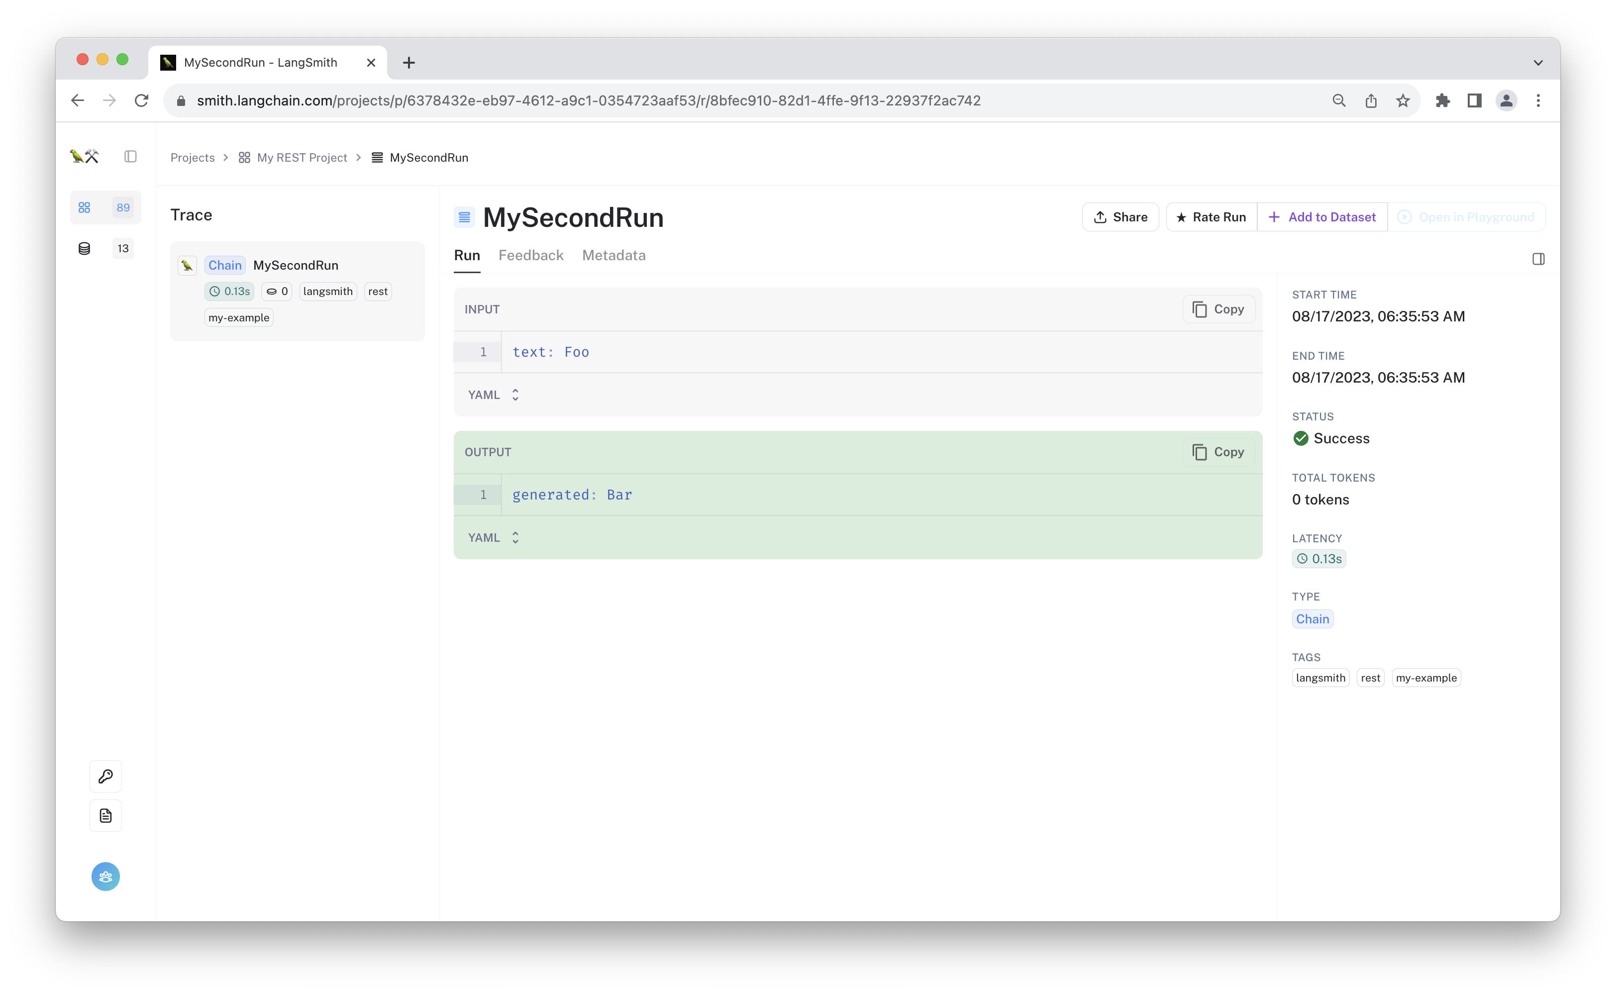Open the browser side panel icon

pos(1475,100)
